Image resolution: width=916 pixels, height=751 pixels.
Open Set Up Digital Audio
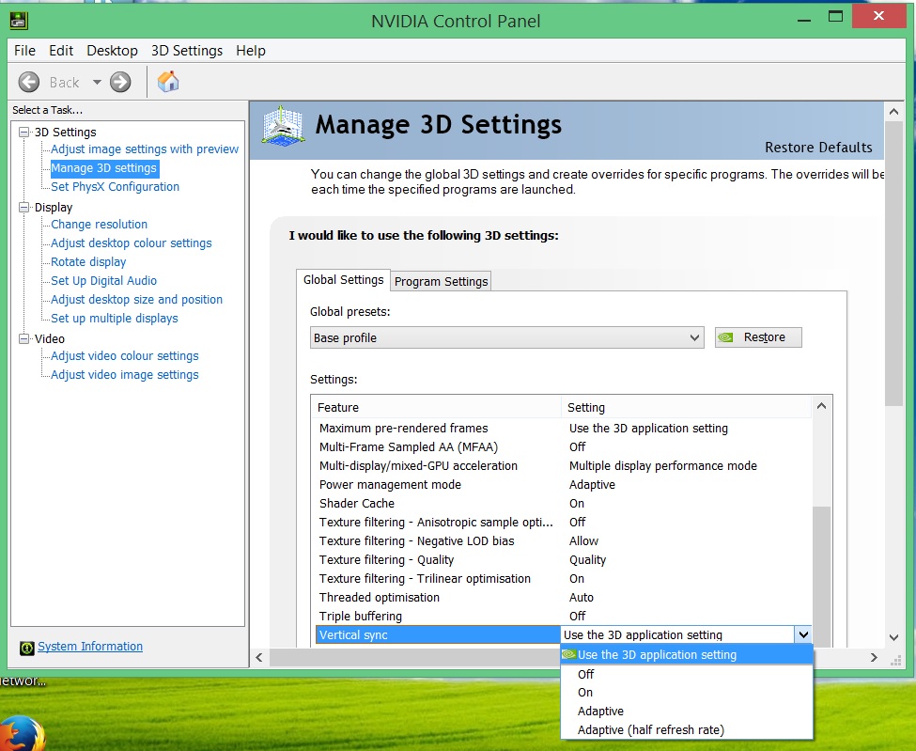pos(103,280)
